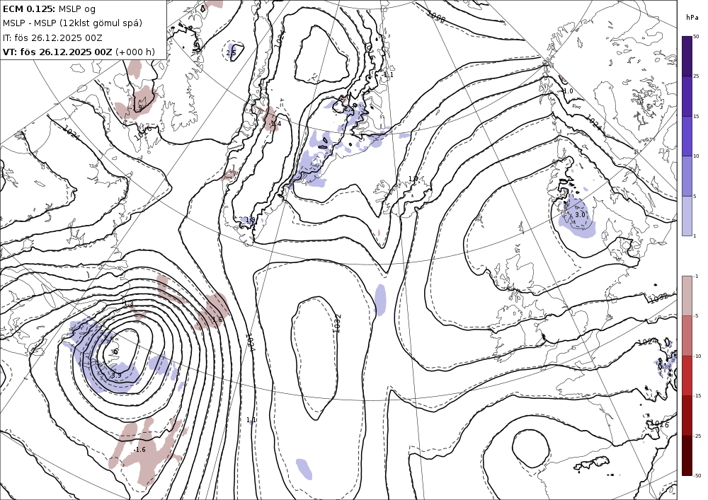This screenshot has height=500, width=708.
Task: Click the dark red -15 to -25 hPa swatch
Action: coord(687,415)
